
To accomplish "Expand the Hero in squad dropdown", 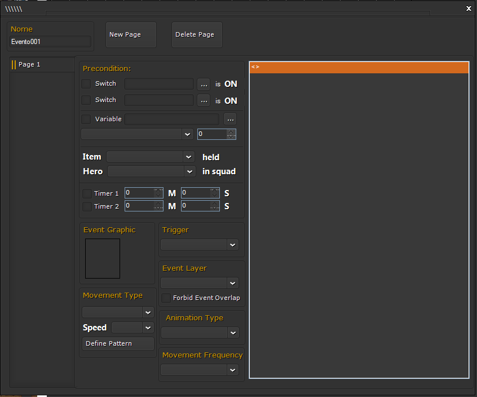I will click(x=152, y=171).
